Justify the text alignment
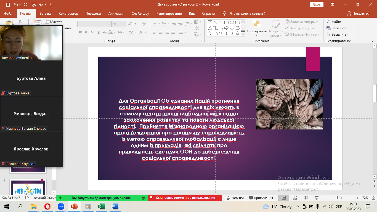 [173, 32]
